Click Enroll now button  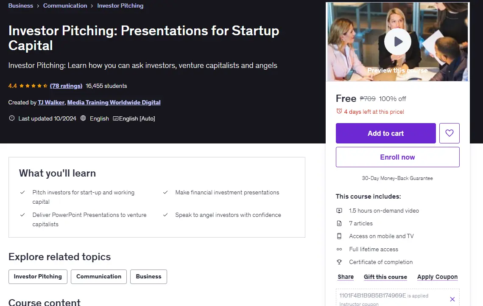coord(397,157)
